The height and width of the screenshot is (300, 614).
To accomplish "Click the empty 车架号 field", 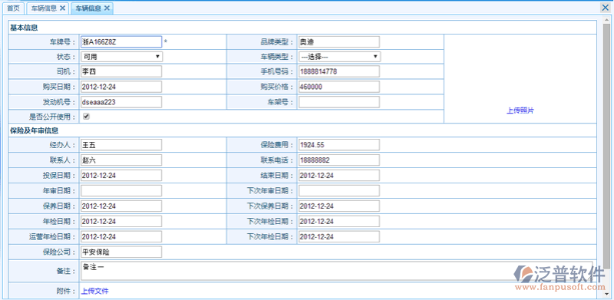I will pos(338,102).
